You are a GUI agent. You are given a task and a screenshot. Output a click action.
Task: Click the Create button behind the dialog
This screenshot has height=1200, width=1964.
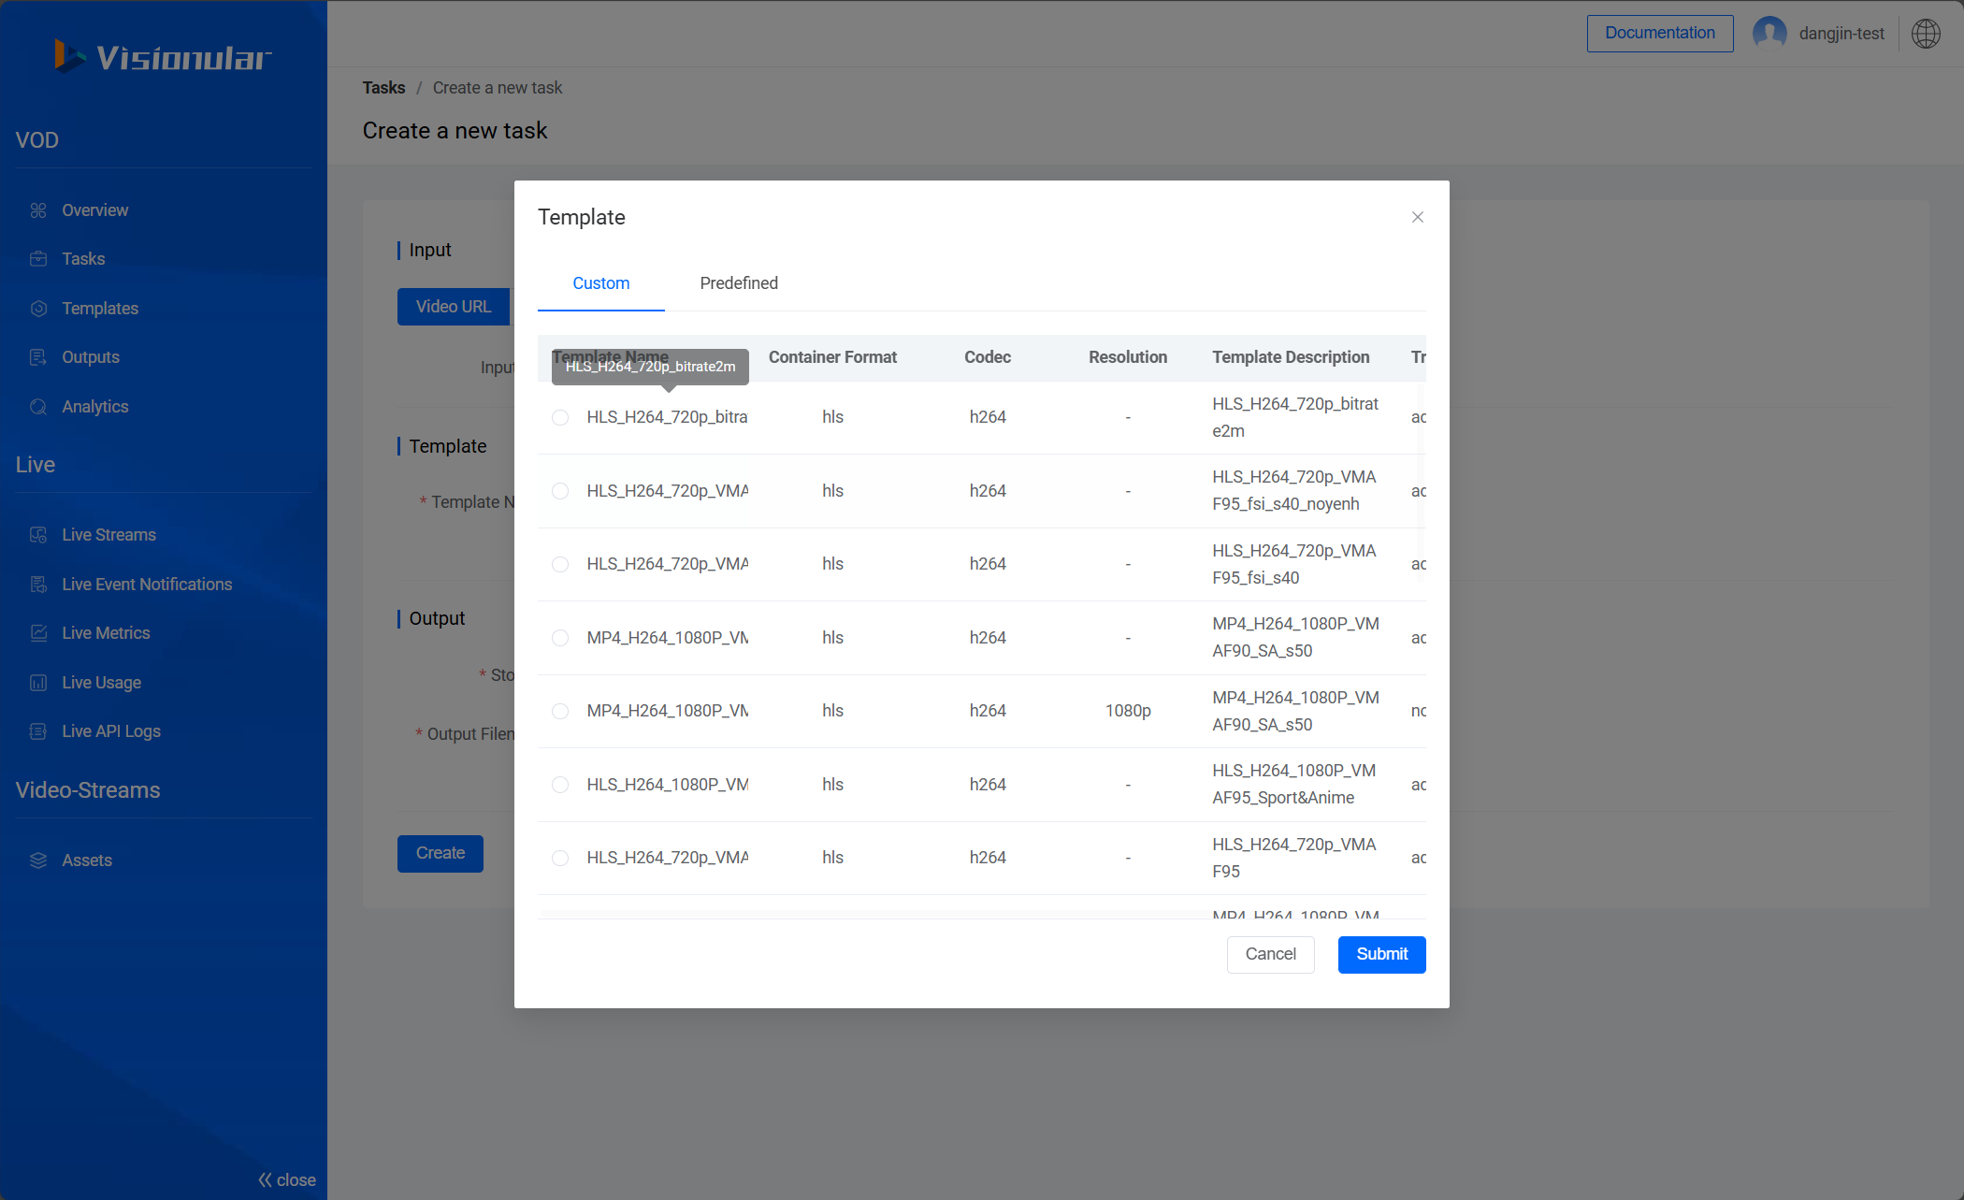click(x=440, y=854)
